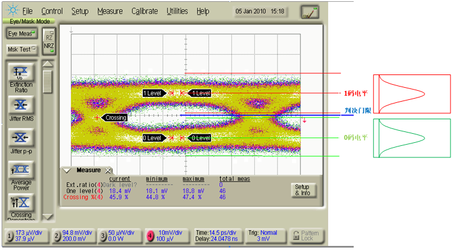The width and height of the screenshot is (453, 250).
Task: Click the left 1 Level marker label
Action: coord(154,93)
